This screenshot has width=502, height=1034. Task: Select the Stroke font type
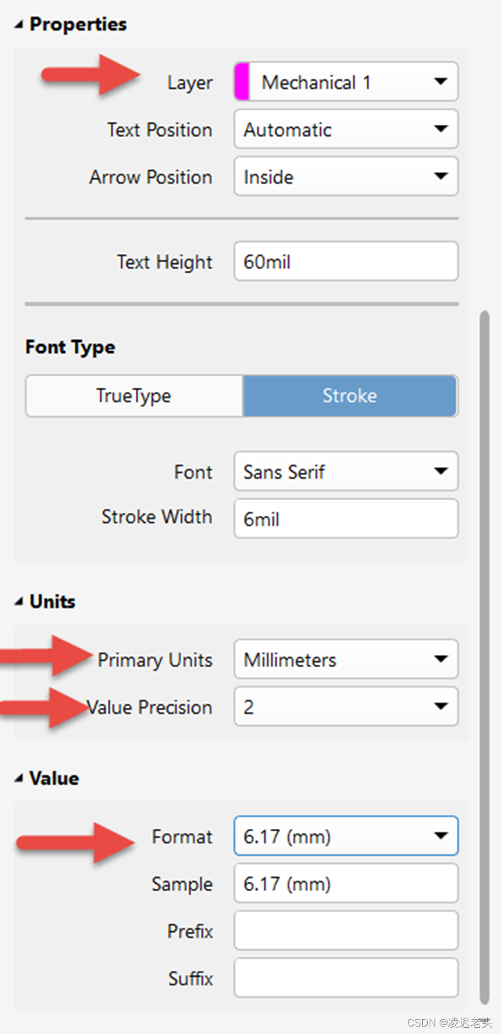[x=349, y=395]
